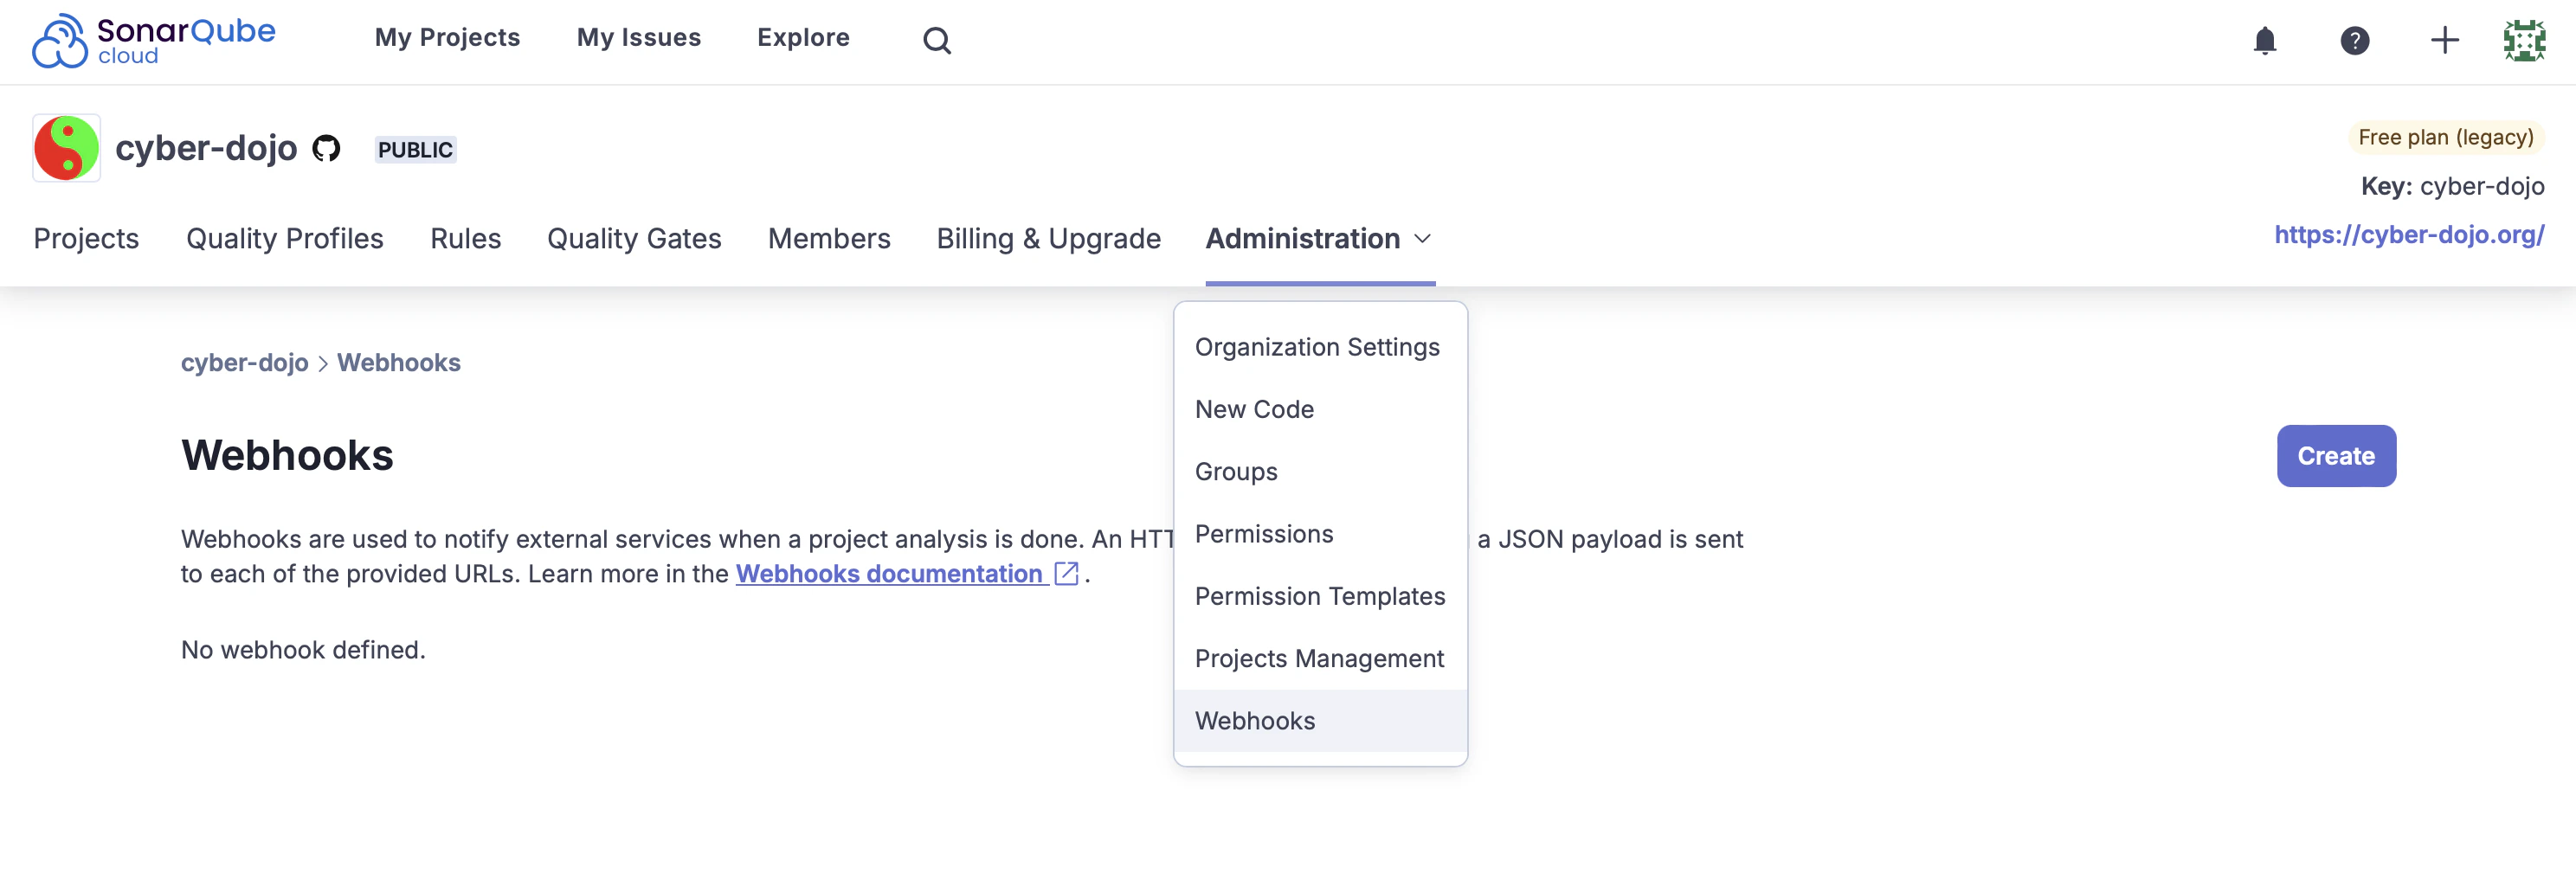Click the plus icon to add

click(2444, 41)
